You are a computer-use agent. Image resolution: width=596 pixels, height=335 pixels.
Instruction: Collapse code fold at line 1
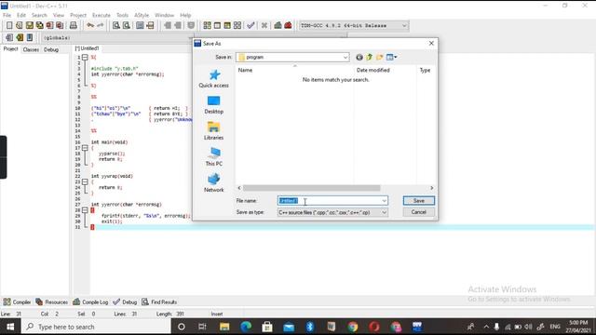tap(85, 58)
